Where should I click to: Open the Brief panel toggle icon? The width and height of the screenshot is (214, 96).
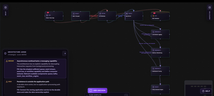(x=6, y=7)
